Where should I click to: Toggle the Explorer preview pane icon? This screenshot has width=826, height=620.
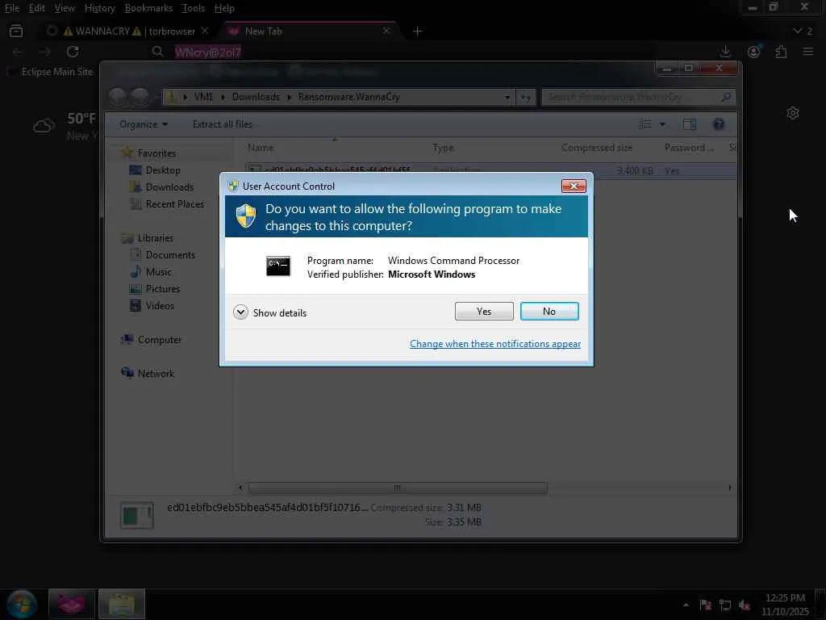[690, 124]
